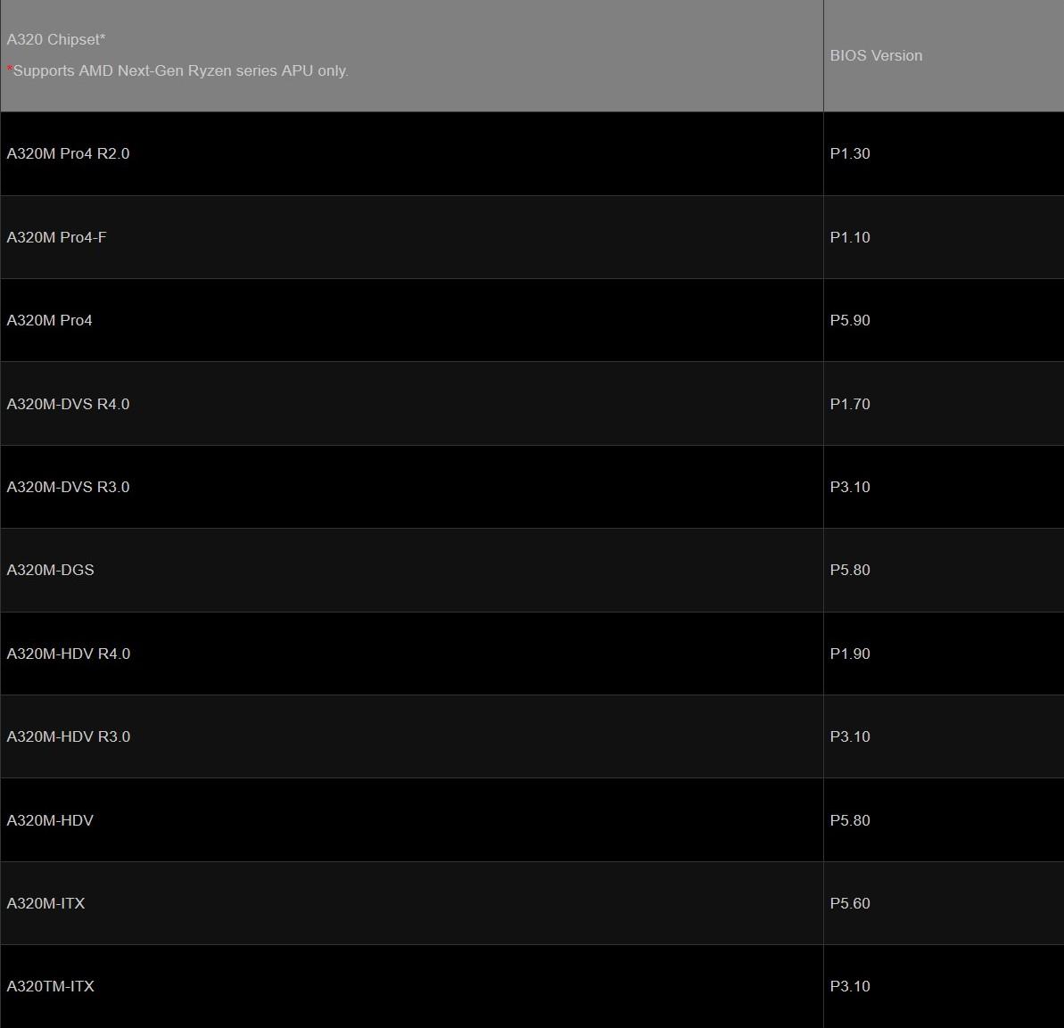
Task: Click the A320M-HDV model text
Action: pos(50,820)
